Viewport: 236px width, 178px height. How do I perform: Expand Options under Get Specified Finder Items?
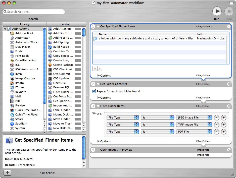click(x=99, y=75)
